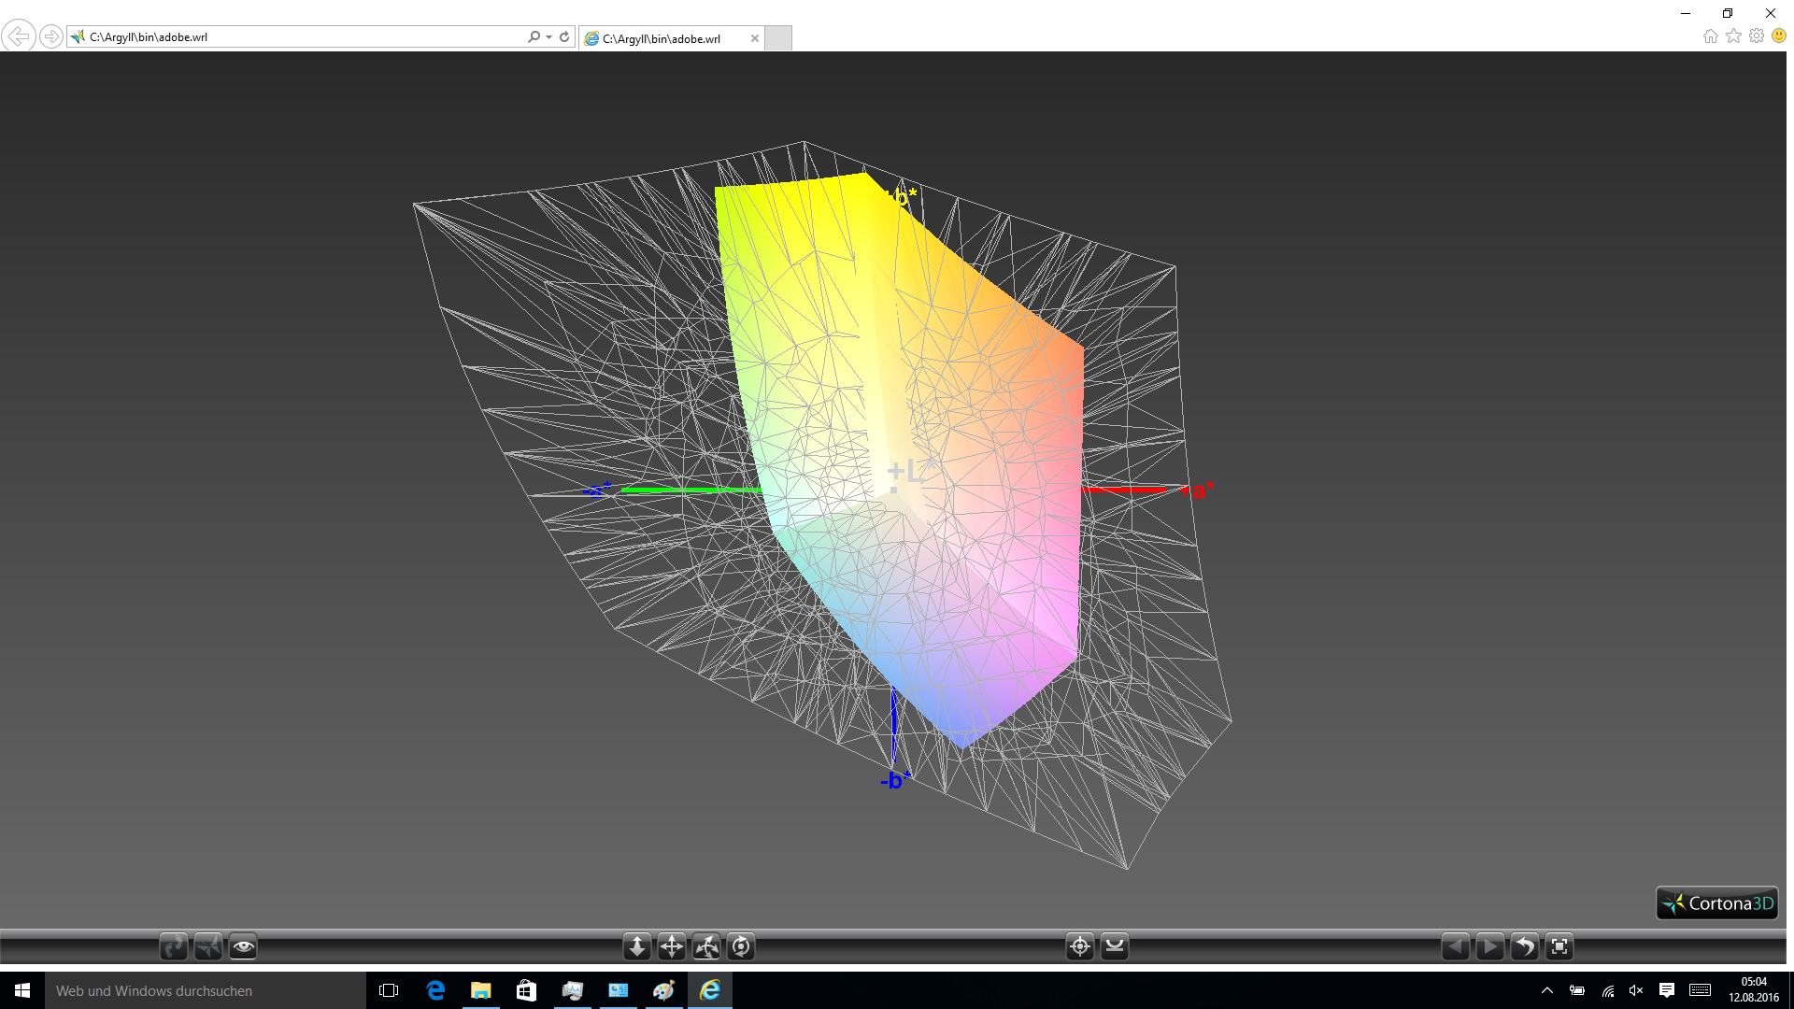Switch to the Internet Explorer taskbar window

point(710,990)
